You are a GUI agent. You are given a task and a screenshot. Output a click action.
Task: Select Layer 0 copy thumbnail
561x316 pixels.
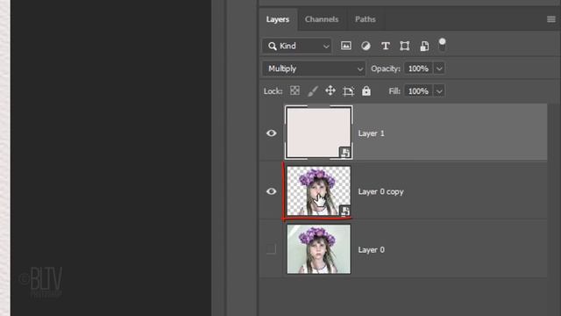point(318,190)
